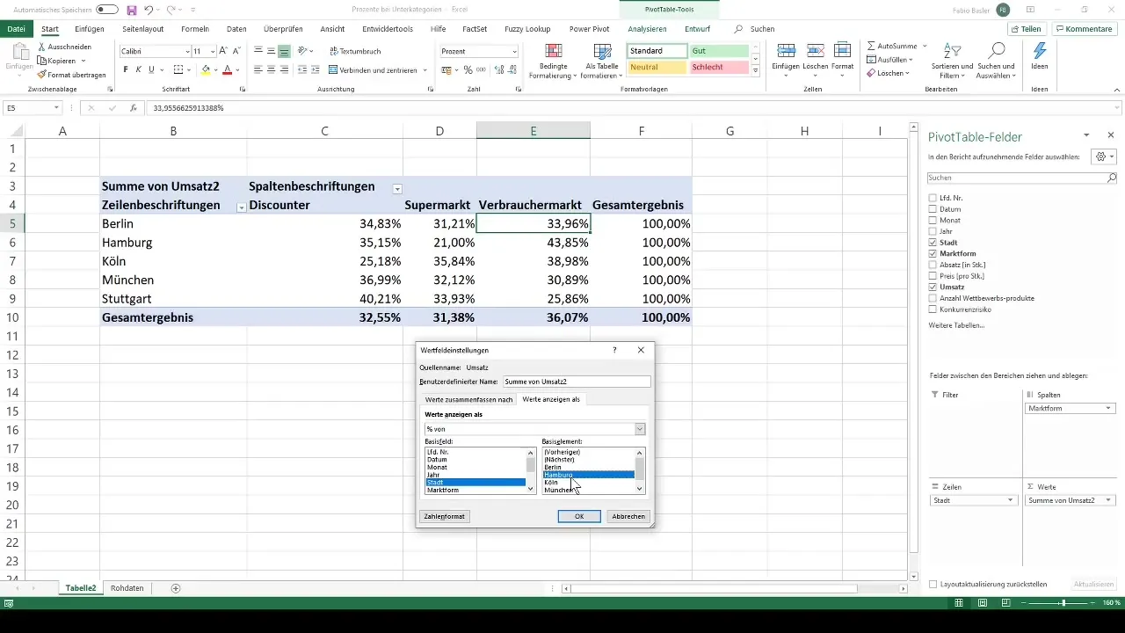Toggle Textumbruch wrap text

pos(354,52)
